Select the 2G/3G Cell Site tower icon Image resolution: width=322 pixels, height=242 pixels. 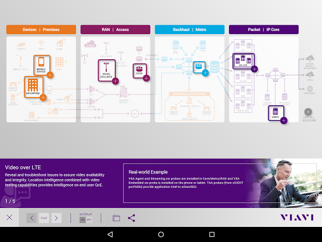(106, 70)
